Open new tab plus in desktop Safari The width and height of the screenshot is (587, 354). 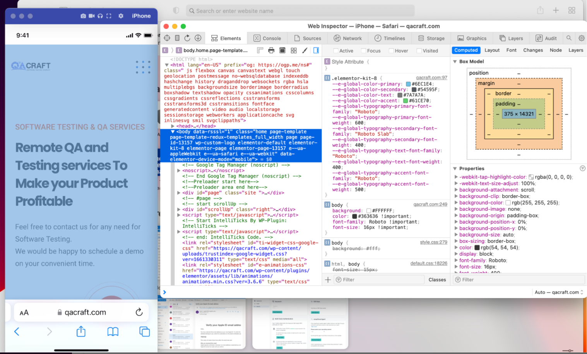point(556,10)
